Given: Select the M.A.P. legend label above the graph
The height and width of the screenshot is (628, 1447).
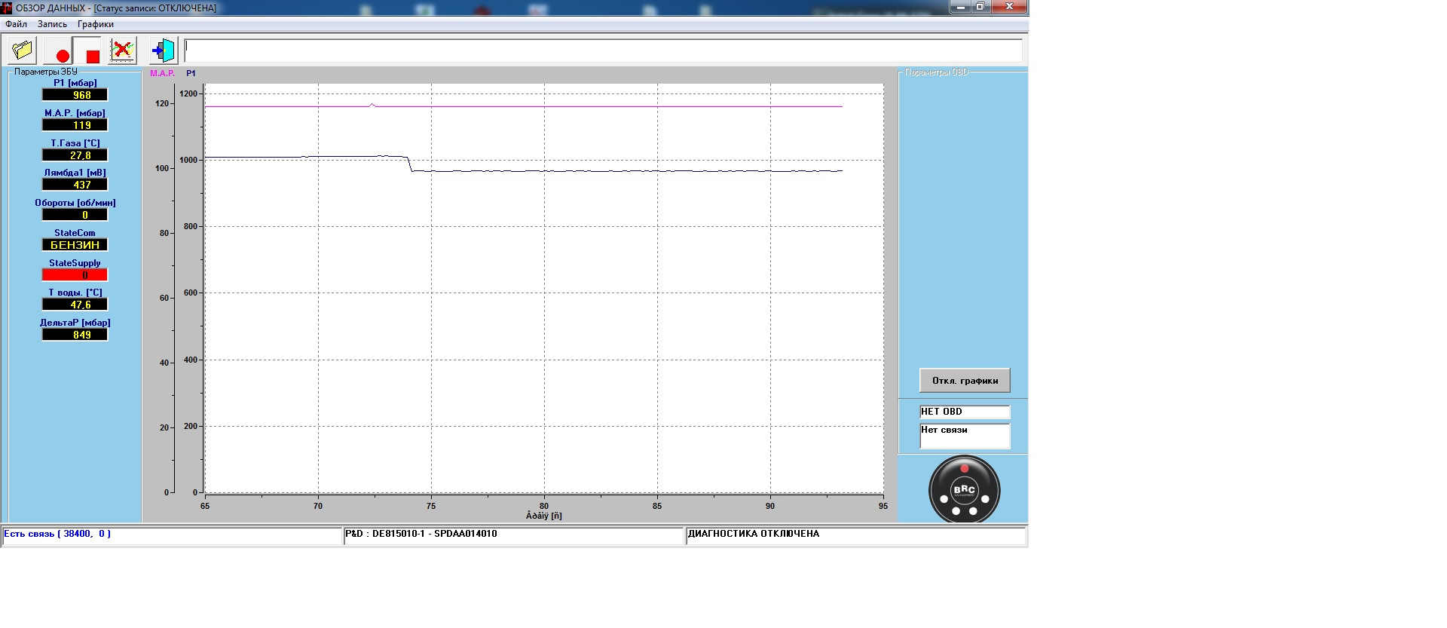Looking at the screenshot, I should point(162,73).
